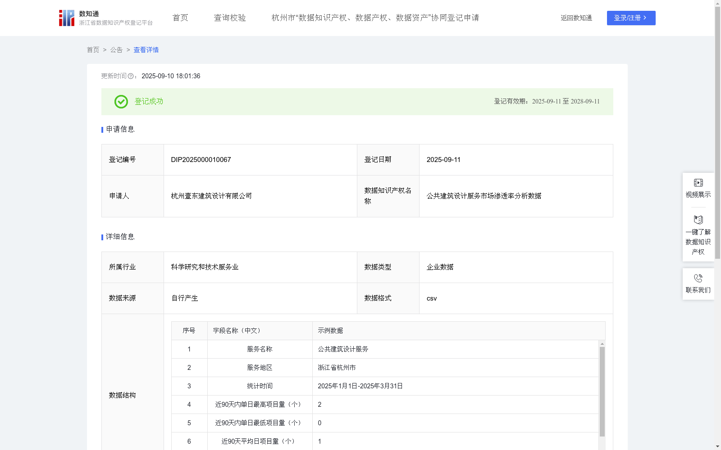Click the help icon beside 更新时间
Screen dimensions: 721x450
131,76
